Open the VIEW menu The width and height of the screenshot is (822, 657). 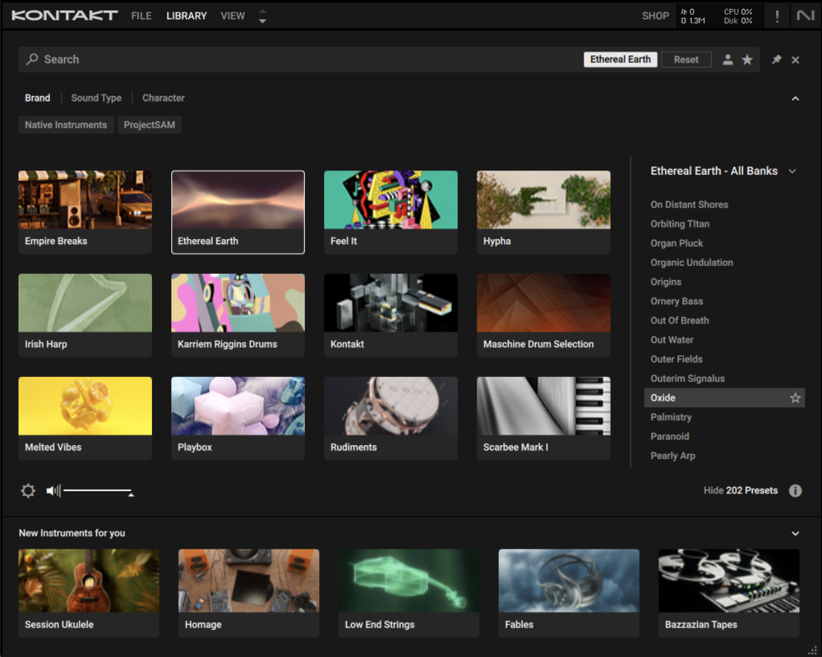click(233, 16)
